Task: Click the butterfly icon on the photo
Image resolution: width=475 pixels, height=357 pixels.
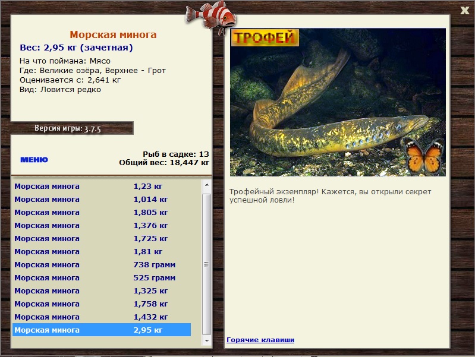Action: (x=424, y=156)
